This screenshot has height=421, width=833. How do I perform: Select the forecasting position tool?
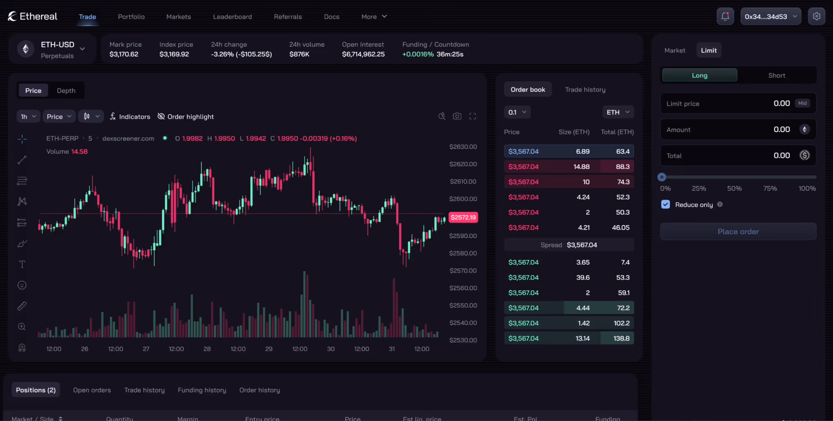[x=22, y=223]
